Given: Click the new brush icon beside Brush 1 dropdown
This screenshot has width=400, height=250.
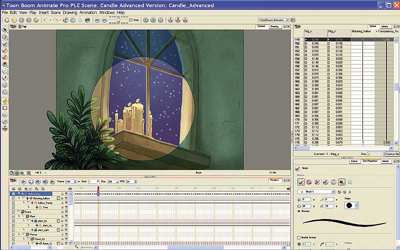Looking at the screenshot, I should pyautogui.click(x=339, y=192).
